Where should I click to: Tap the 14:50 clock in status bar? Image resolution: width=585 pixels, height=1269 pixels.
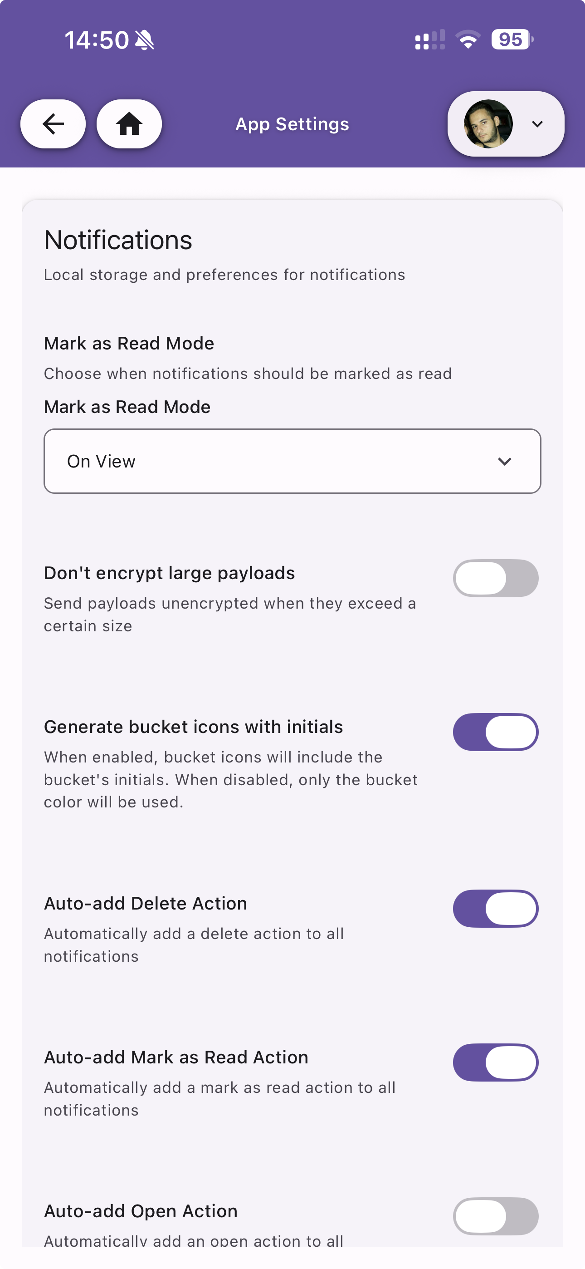click(97, 40)
